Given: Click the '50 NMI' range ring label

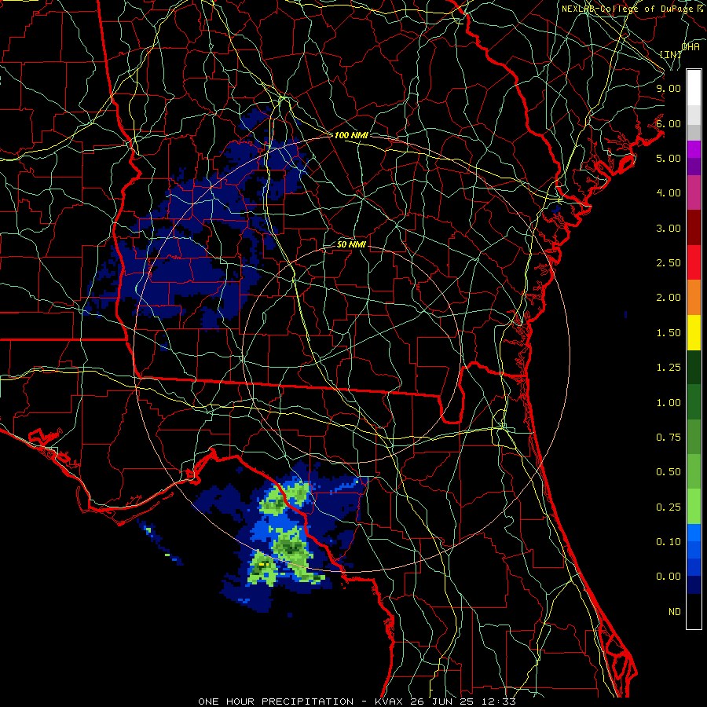Looking at the screenshot, I should coord(351,245).
